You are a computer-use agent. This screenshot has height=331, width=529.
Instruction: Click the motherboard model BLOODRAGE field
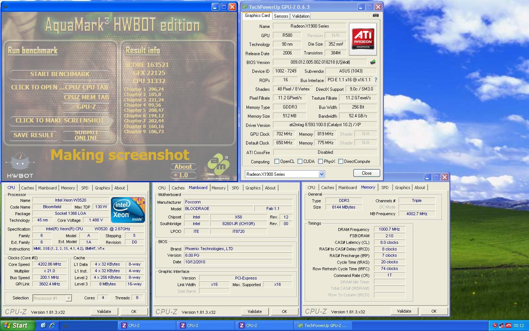tap(218, 209)
